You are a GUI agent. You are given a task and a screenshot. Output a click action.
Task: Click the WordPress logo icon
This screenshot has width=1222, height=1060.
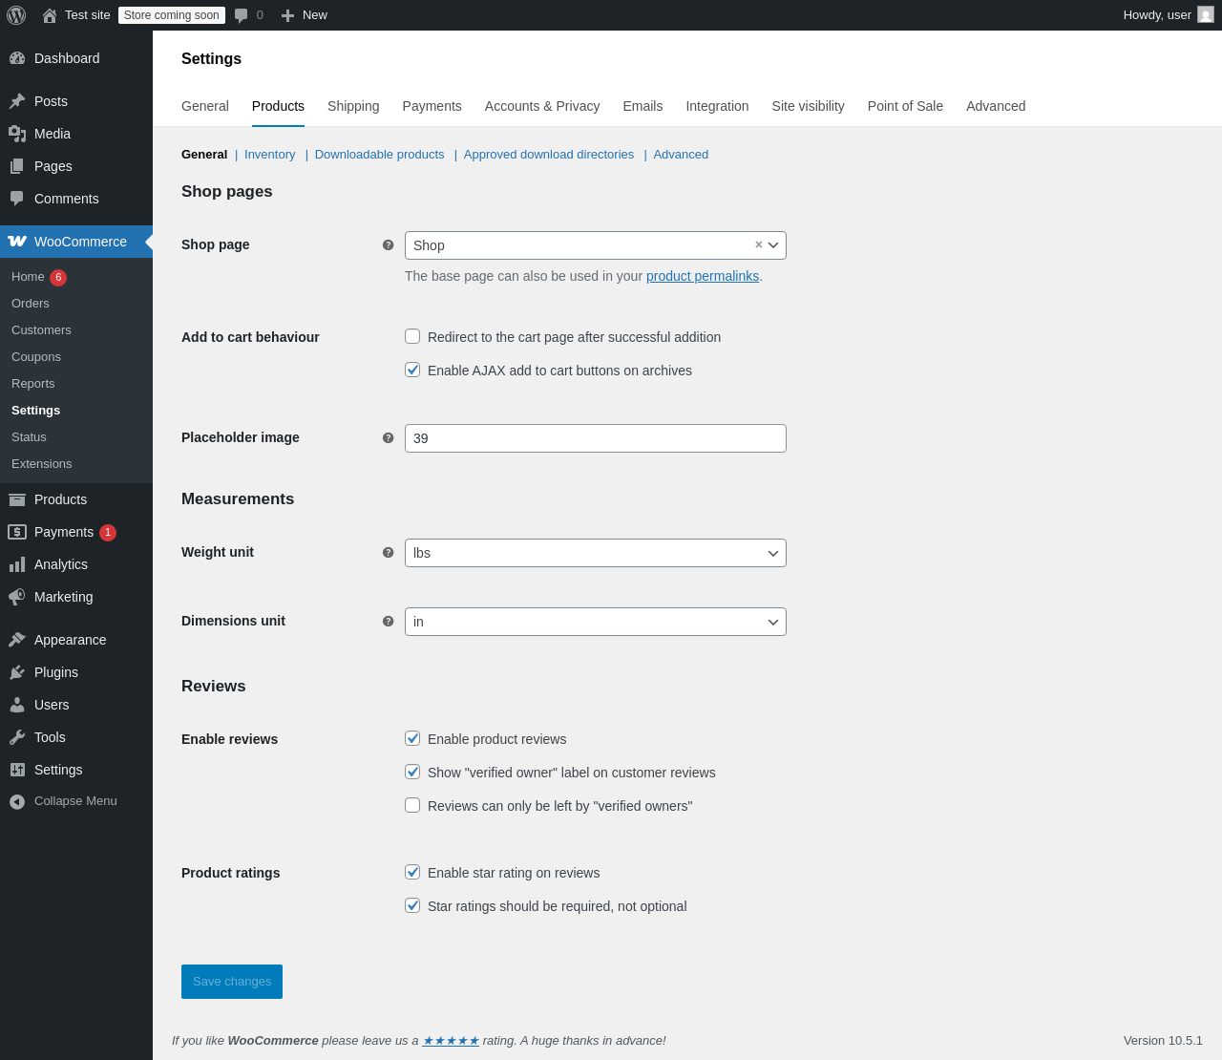click(16, 15)
